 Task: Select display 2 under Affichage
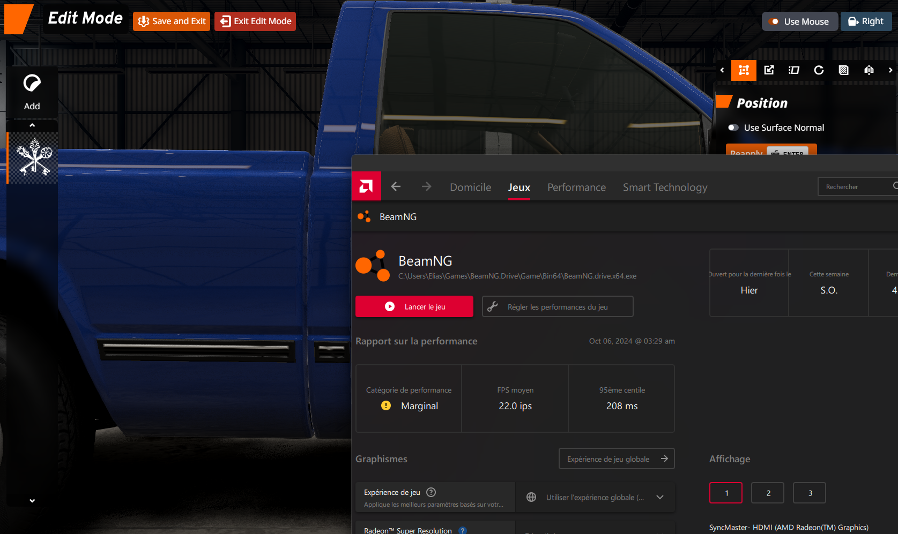[768, 493]
